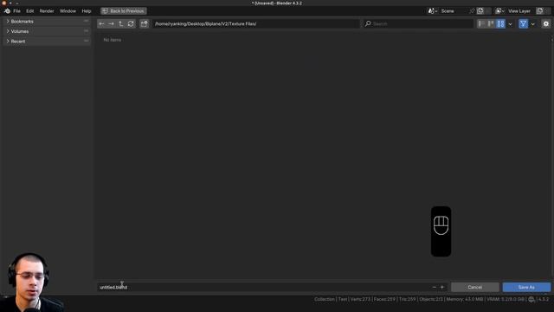Toggle file filtering funnel button

pyautogui.click(x=523, y=23)
